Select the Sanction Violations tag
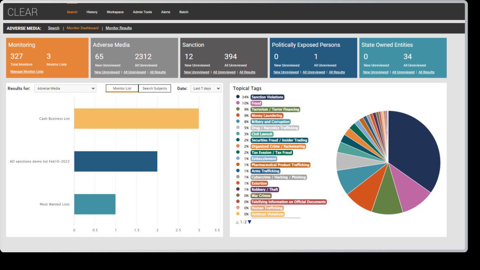The height and width of the screenshot is (270, 480). pos(267,97)
